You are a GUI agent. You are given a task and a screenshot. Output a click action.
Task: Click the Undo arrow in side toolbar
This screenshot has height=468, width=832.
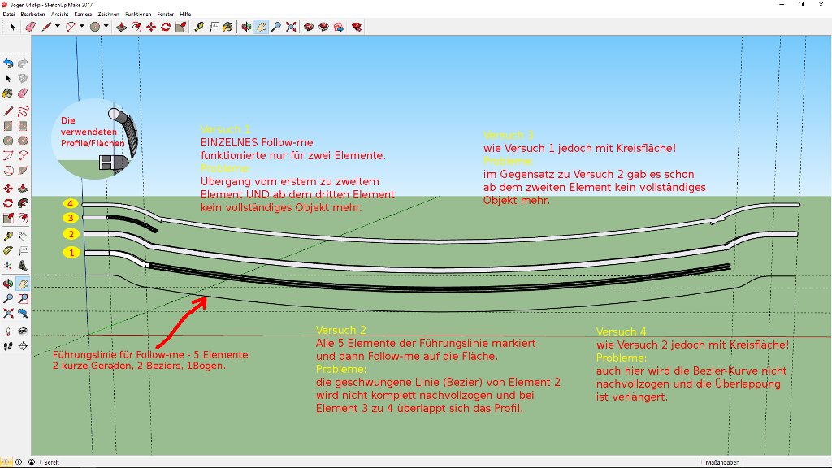pos(8,63)
